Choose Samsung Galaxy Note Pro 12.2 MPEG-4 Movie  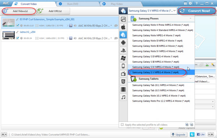point(161,101)
